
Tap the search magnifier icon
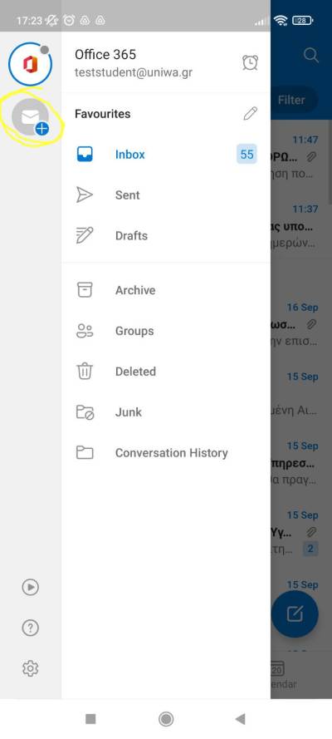click(x=311, y=55)
